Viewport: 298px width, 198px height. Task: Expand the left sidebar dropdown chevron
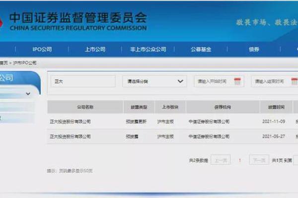28,94
